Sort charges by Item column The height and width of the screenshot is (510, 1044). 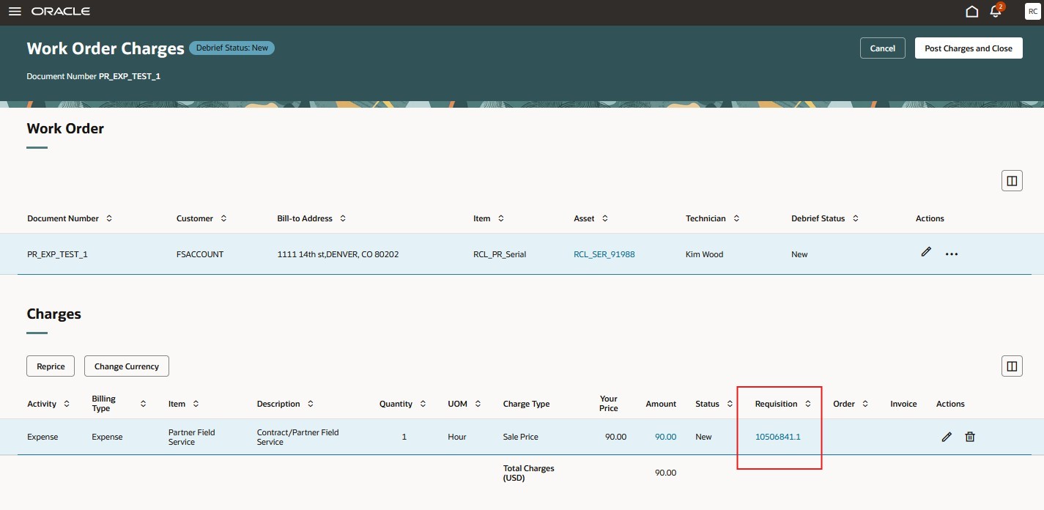(196, 404)
